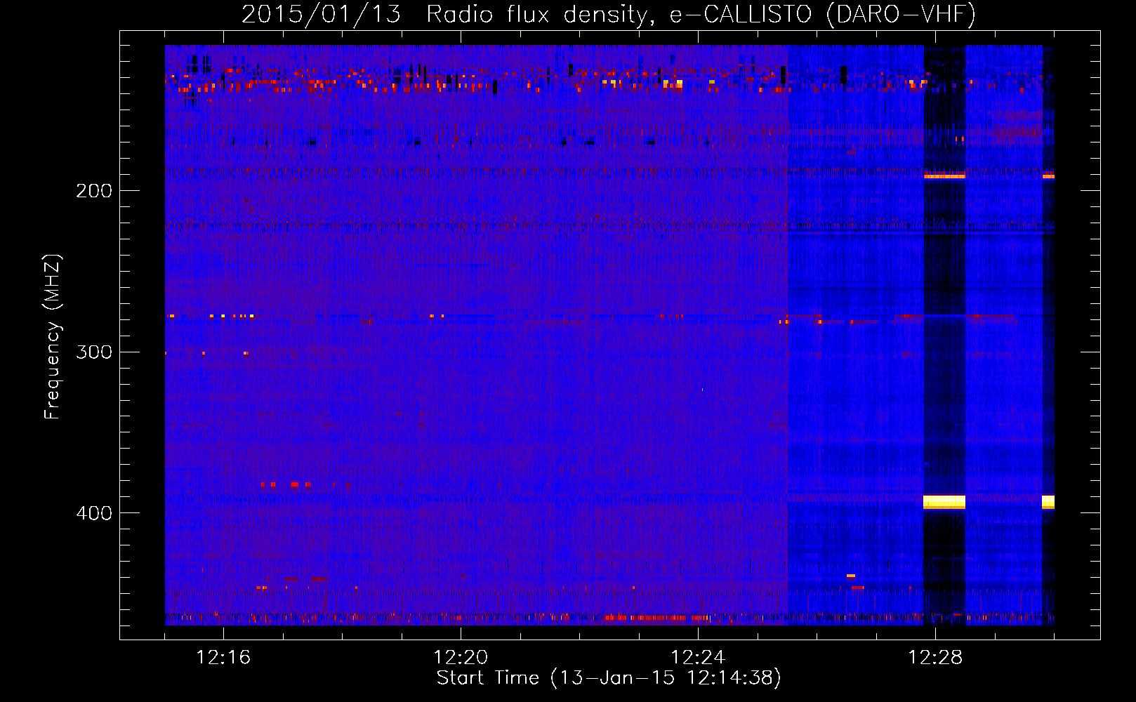This screenshot has width=1136, height=702.
Task: Click the 'Frequency (MHZ)' y-axis label
Action: click(53, 337)
